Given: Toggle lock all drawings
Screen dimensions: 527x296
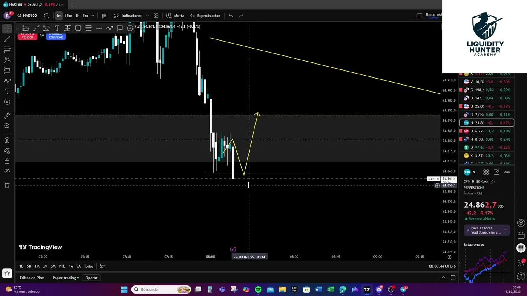Looking at the screenshot, I should (7, 161).
